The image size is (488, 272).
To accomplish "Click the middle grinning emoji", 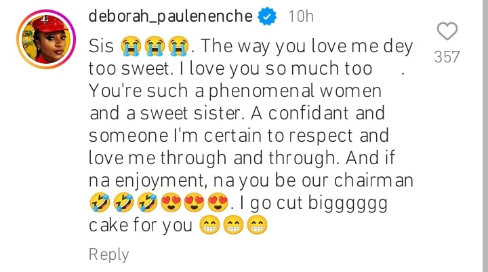I will click(234, 225).
